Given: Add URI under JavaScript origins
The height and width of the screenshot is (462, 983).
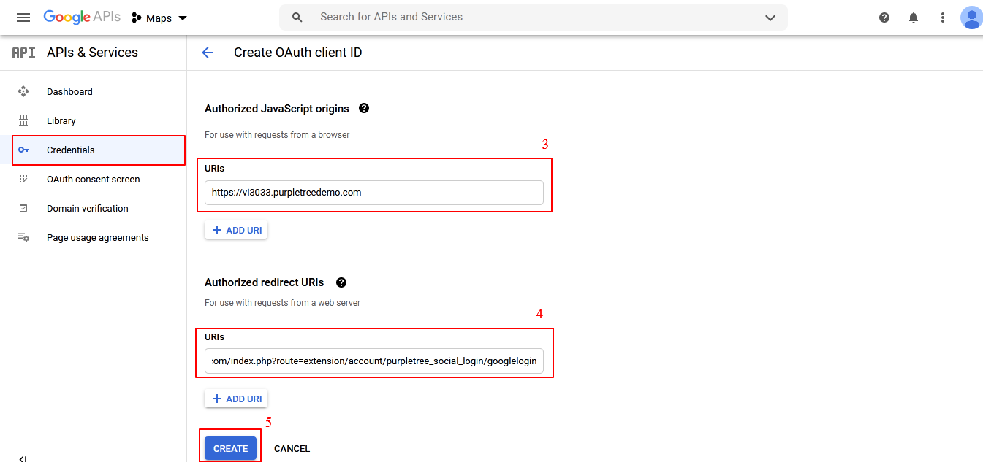Looking at the screenshot, I should (x=236, y=230).
